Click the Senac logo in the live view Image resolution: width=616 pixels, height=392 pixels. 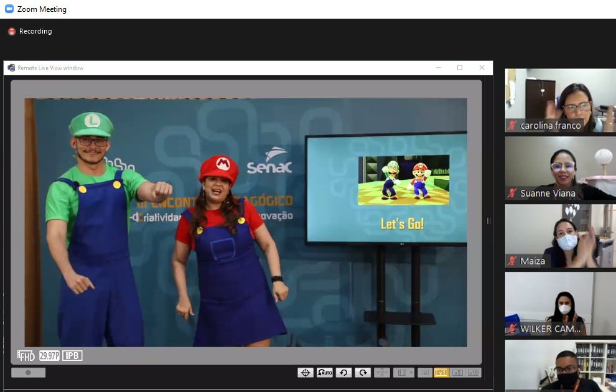point(269,161)
